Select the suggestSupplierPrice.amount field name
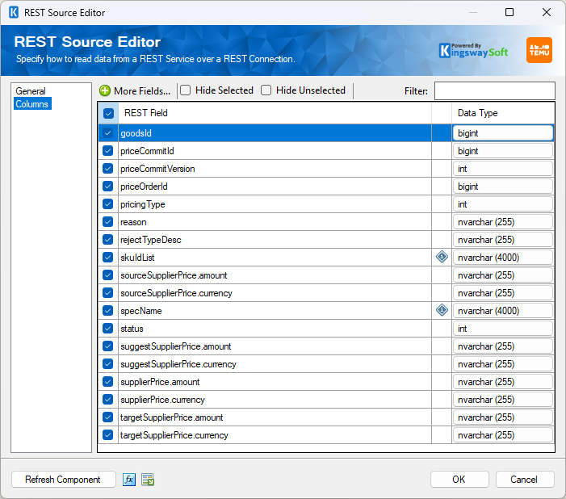This screenshot has height=499, width=566. pos(175,346)
